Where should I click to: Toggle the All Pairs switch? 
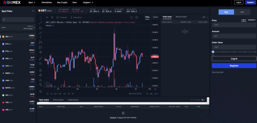(x=203, y=100)
